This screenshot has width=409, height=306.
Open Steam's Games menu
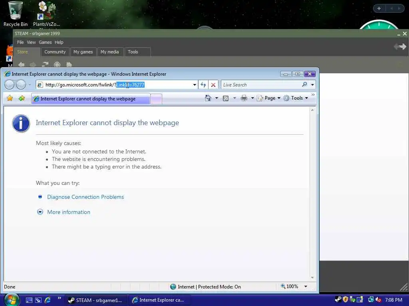[x=45, y=42]
